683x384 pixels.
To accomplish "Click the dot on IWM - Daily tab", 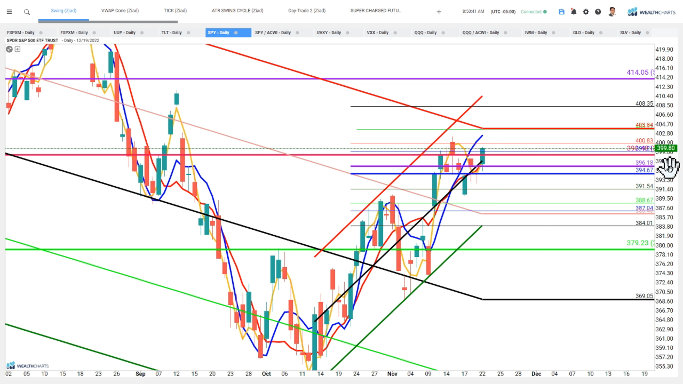I will pos(554,33).
